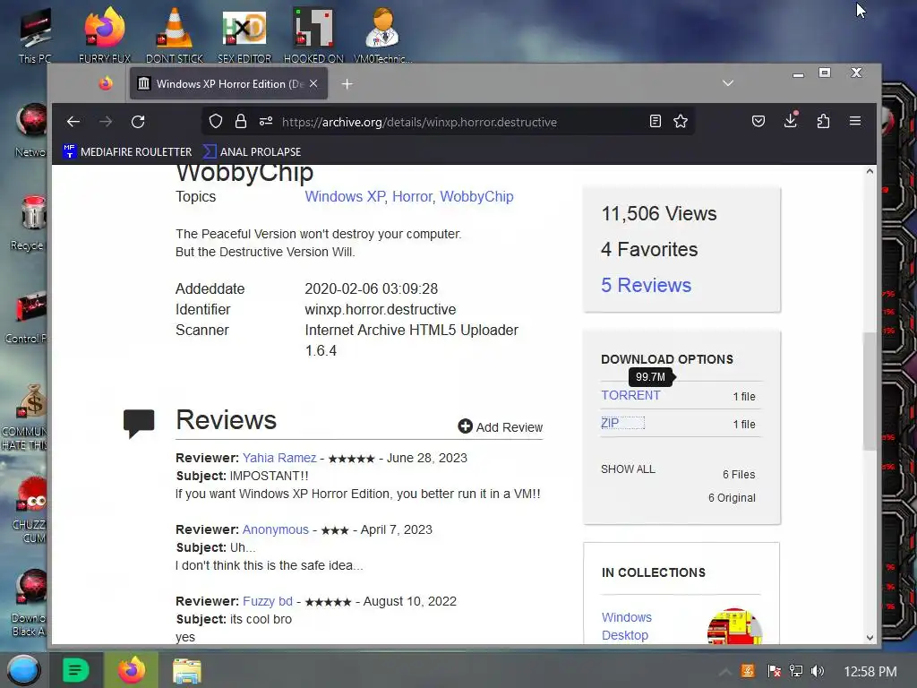The width and height of the screenshot is (917, 688).
Task: Click page scrollbar down arrow
Action: pyautogui.click(x=870, y=638)
